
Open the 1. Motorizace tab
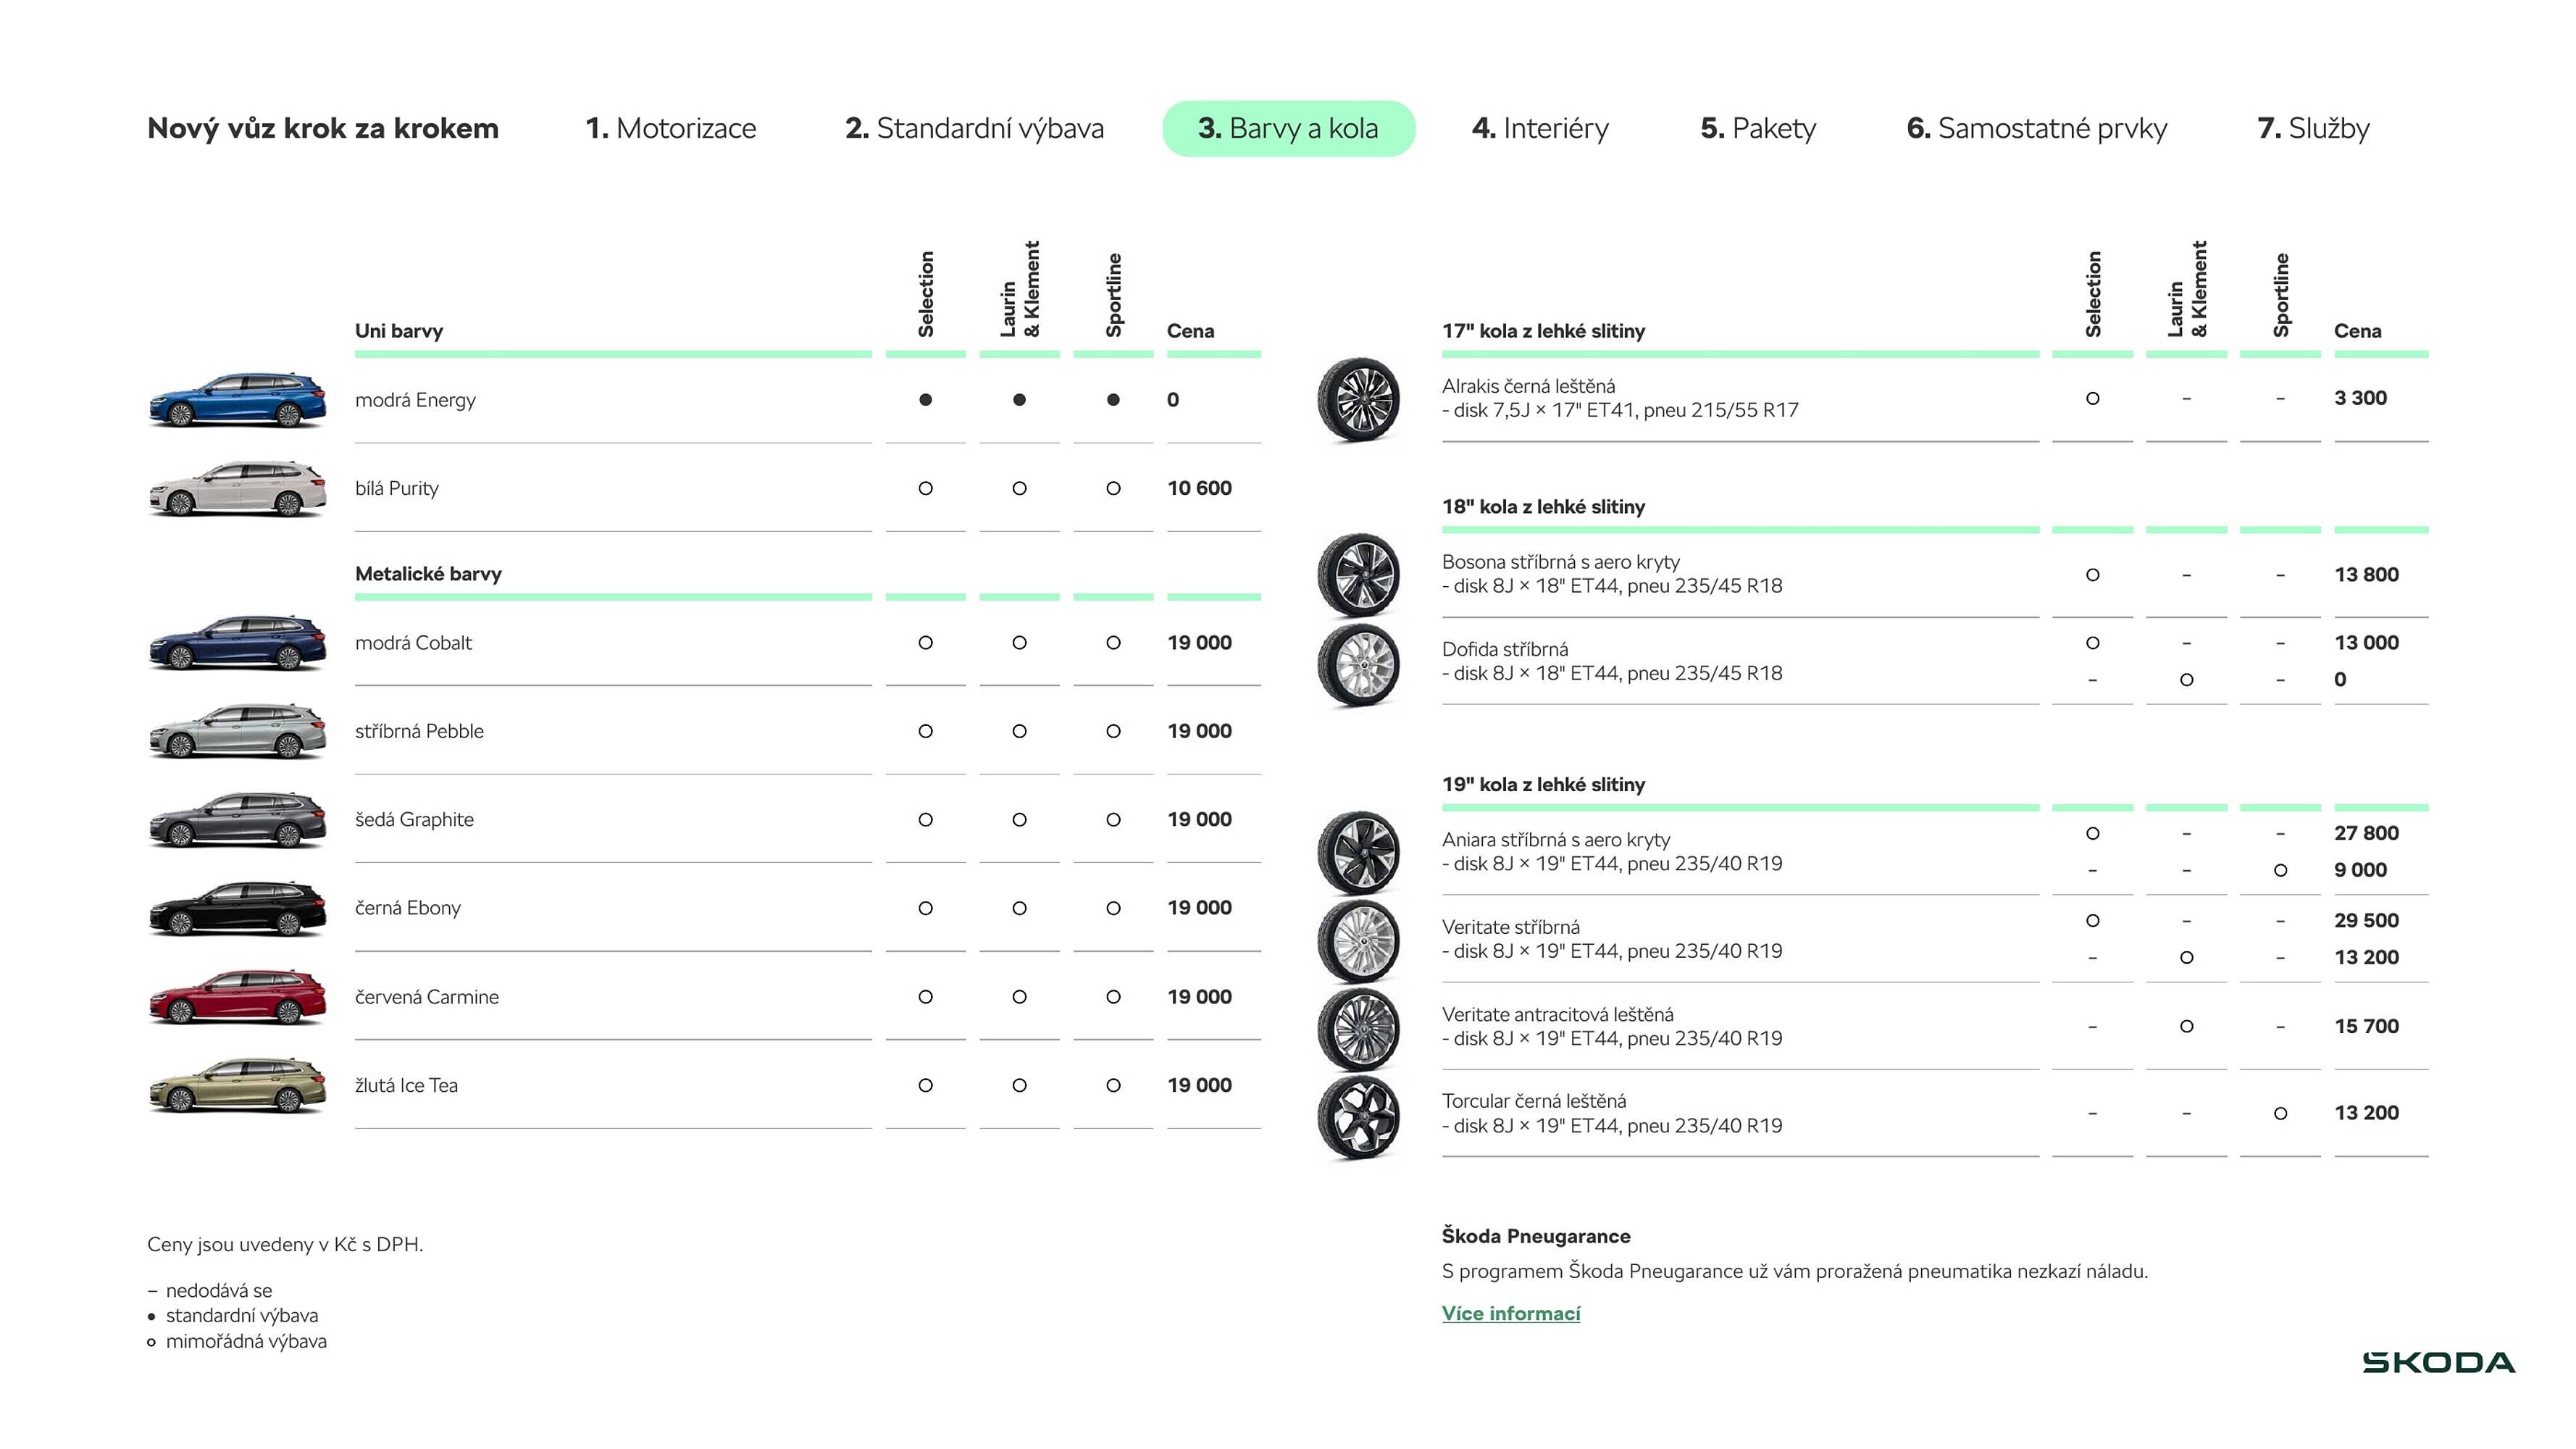pyautogui.click(x=671, y=128)
